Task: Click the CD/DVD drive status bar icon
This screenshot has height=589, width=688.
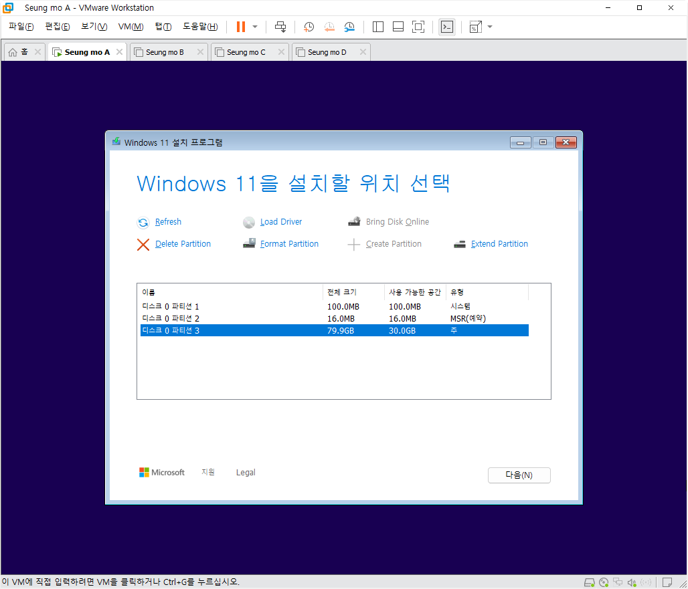Action: [604, 582]
